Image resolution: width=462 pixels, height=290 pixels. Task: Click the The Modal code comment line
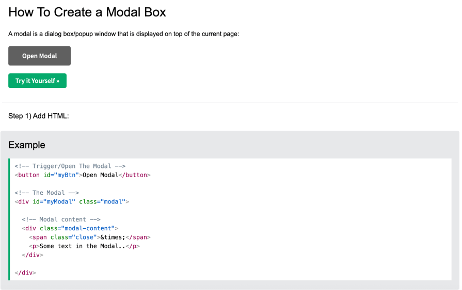(47, 193)
